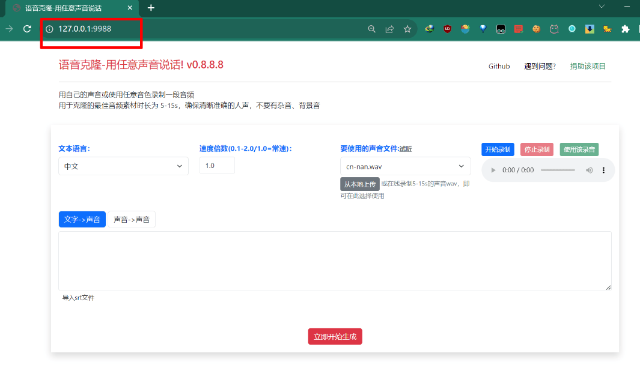Open the Github link
Viewport: 640px width, 368px height.
click(x=499, y=66)
